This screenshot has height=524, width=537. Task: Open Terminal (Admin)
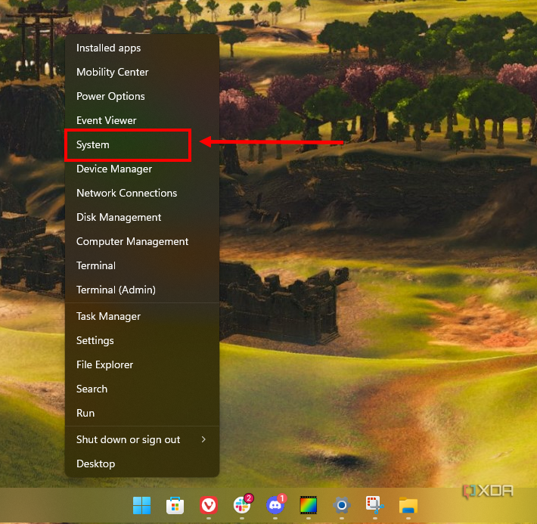click(x=142, y=290)
